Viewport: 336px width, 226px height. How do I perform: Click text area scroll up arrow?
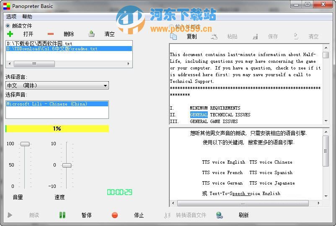(326, 48)
